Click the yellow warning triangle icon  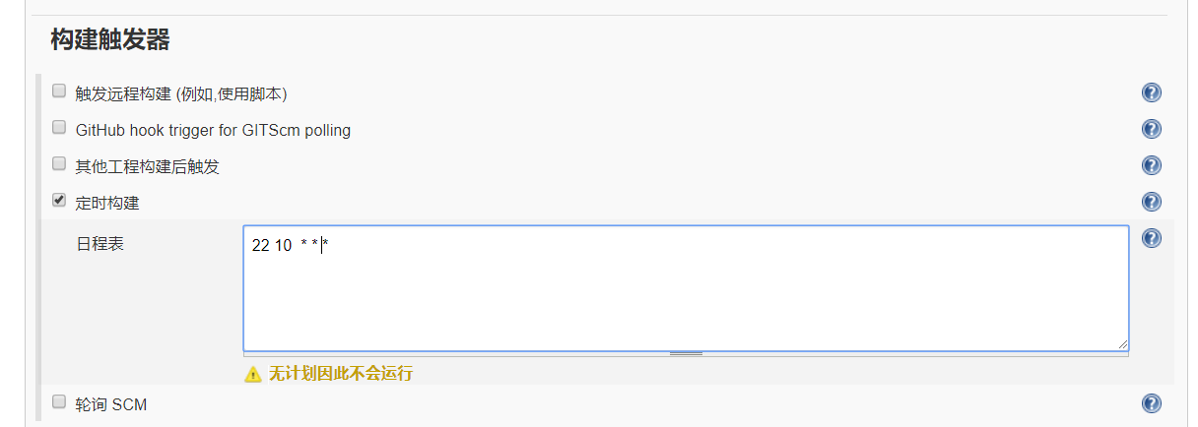253,374
